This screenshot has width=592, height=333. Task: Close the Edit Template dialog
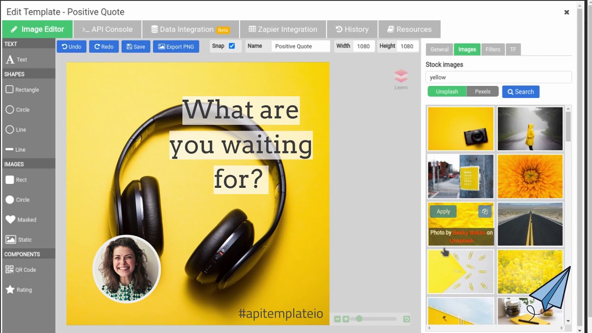567,12
